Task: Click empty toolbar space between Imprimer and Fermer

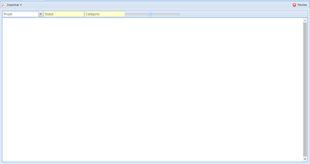Action: click(156, 5)
